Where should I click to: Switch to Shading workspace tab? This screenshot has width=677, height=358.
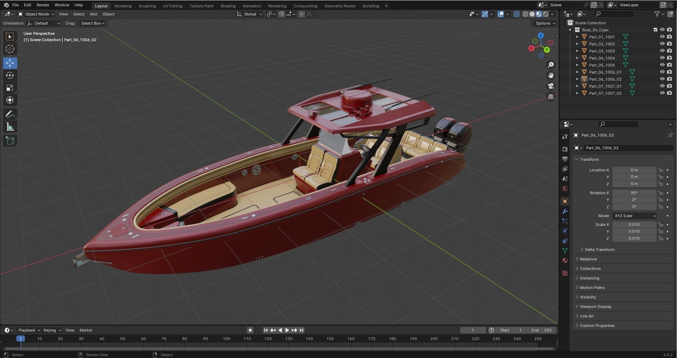click(228, 6)
